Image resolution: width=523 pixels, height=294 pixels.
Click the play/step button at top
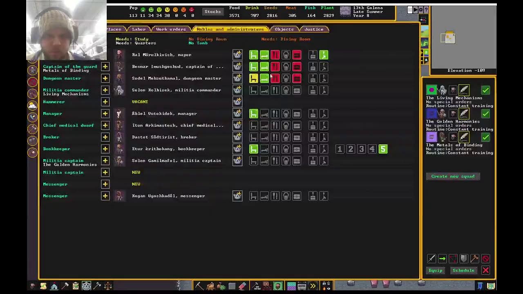click(x=416, y=9)
